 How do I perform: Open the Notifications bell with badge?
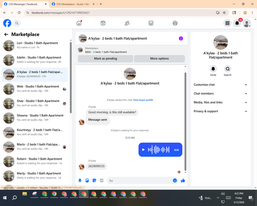pyautogui.click(x=237, y=23)
